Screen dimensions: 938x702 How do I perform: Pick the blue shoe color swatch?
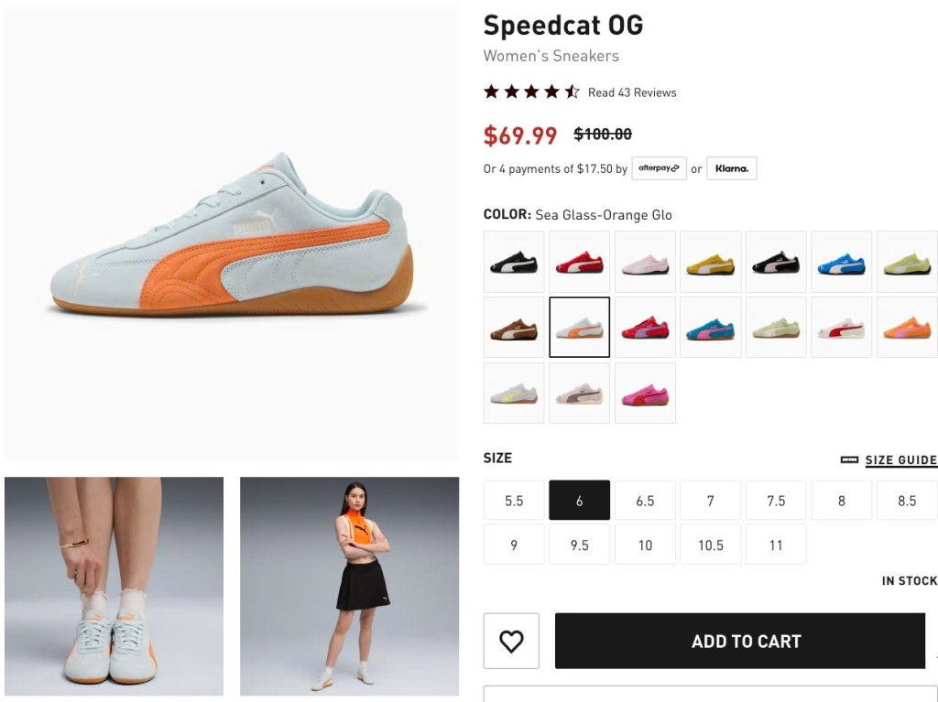tap(842, 262)
